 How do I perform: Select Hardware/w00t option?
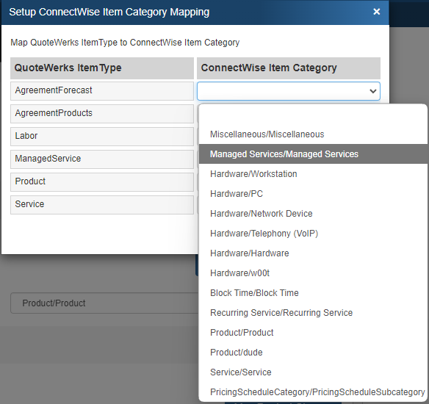(x=313, y=273)
